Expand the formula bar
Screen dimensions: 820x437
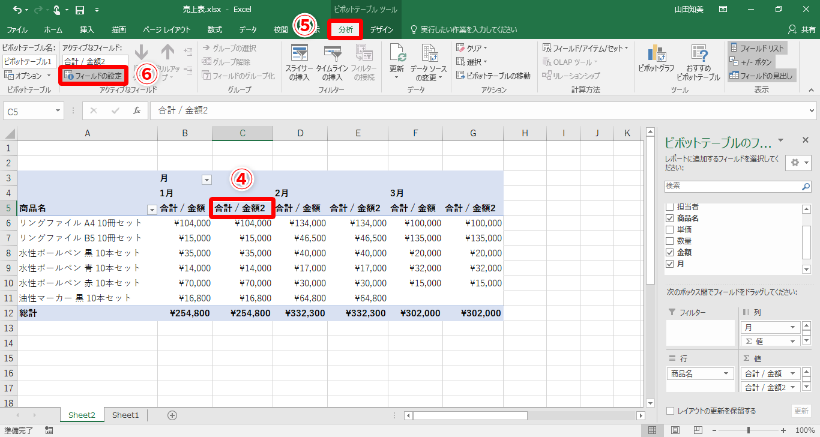[x=812, y=110]
